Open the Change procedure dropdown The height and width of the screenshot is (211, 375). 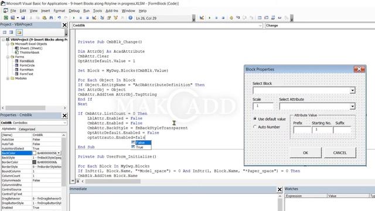(320, 26)
